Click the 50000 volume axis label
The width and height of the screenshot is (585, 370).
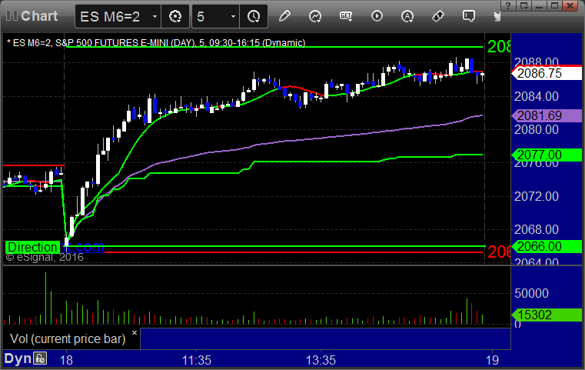coord(531,293)
